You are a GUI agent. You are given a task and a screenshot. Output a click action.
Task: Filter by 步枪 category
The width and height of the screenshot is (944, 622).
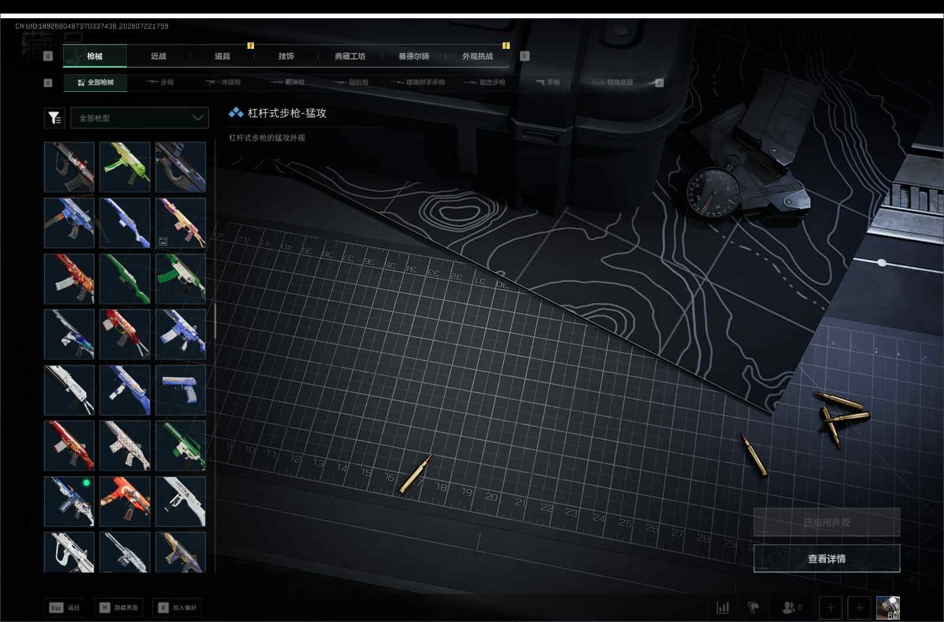pyautogui.click(x=160, y=82)
